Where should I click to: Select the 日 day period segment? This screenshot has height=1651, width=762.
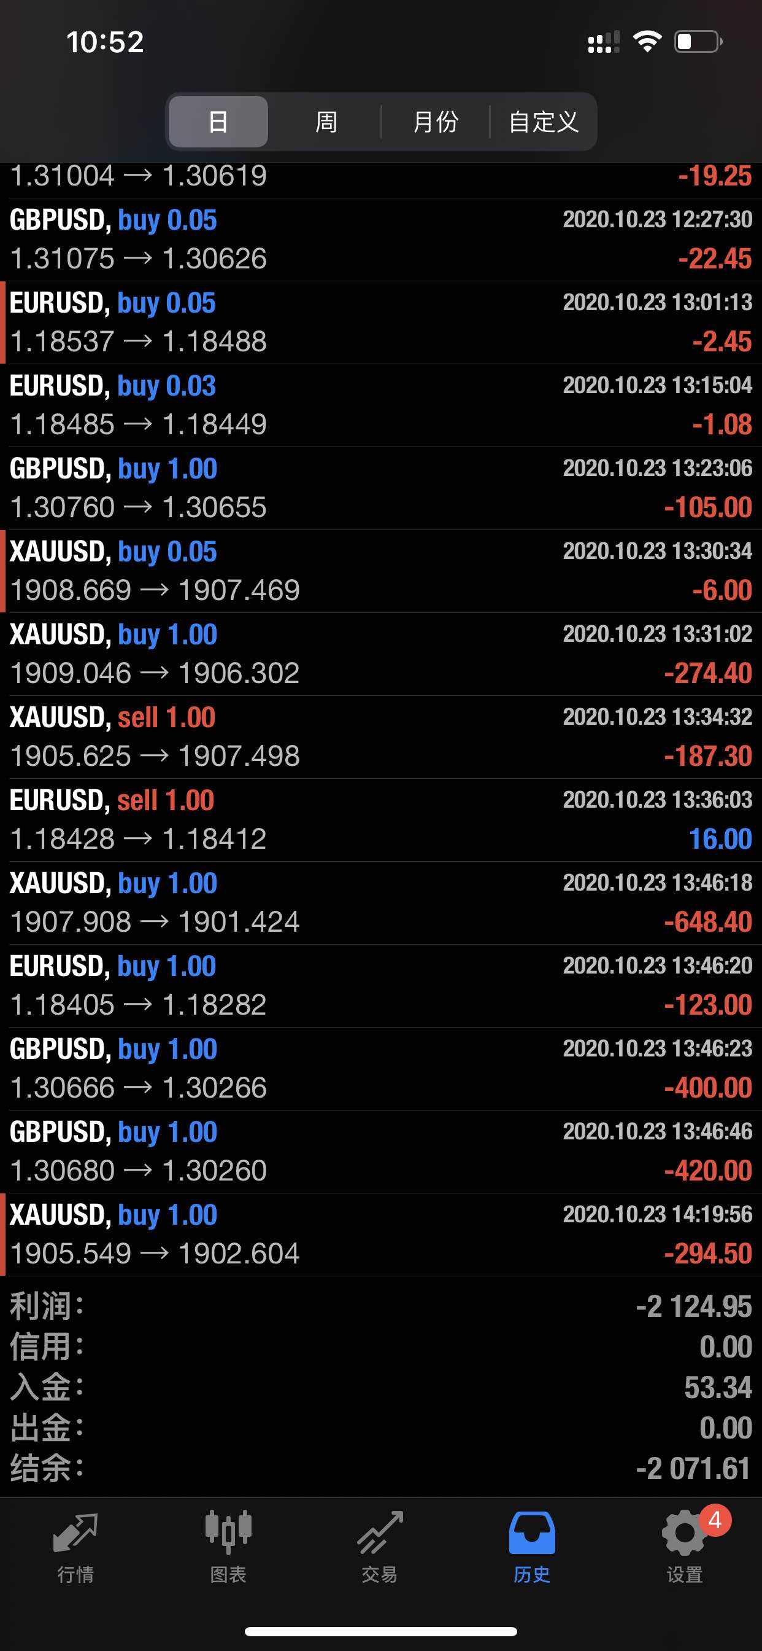pos(218,122)
